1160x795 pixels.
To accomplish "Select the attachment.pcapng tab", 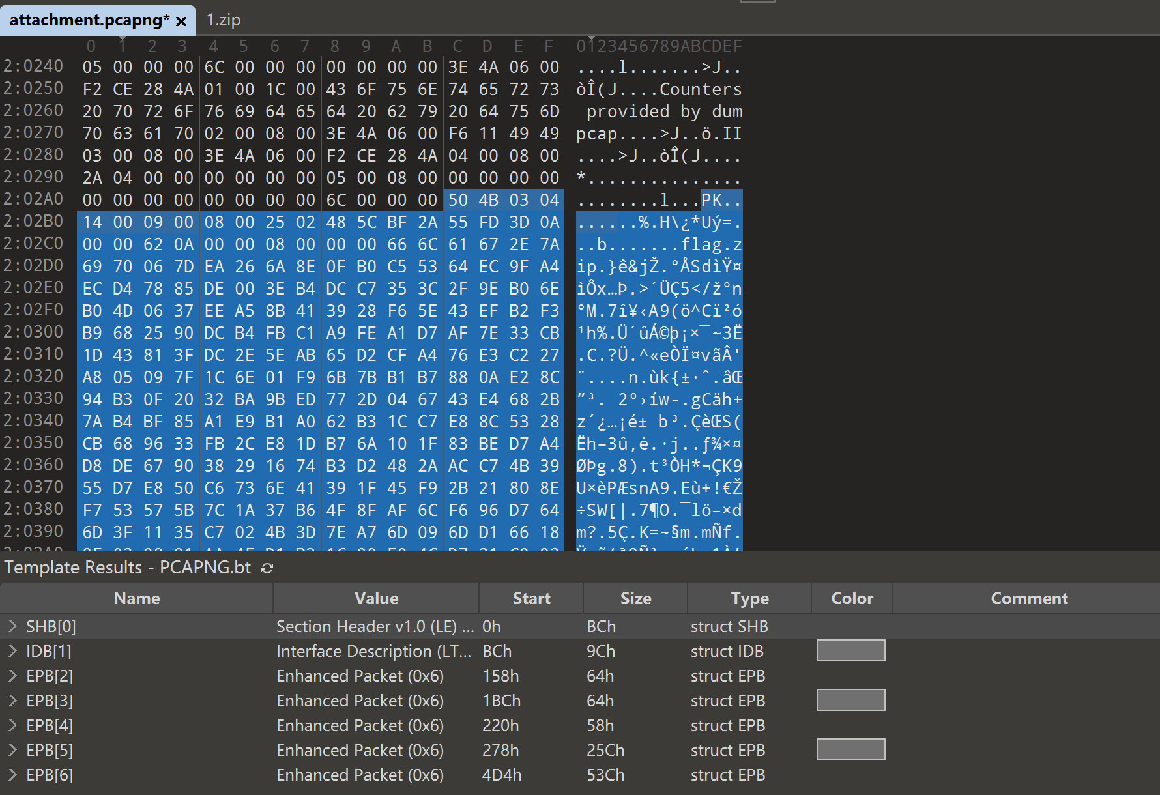I will (x=89, y=20).
